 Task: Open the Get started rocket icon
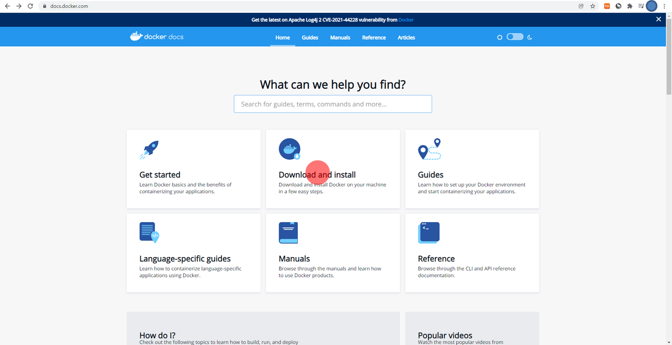pos(149,150)
